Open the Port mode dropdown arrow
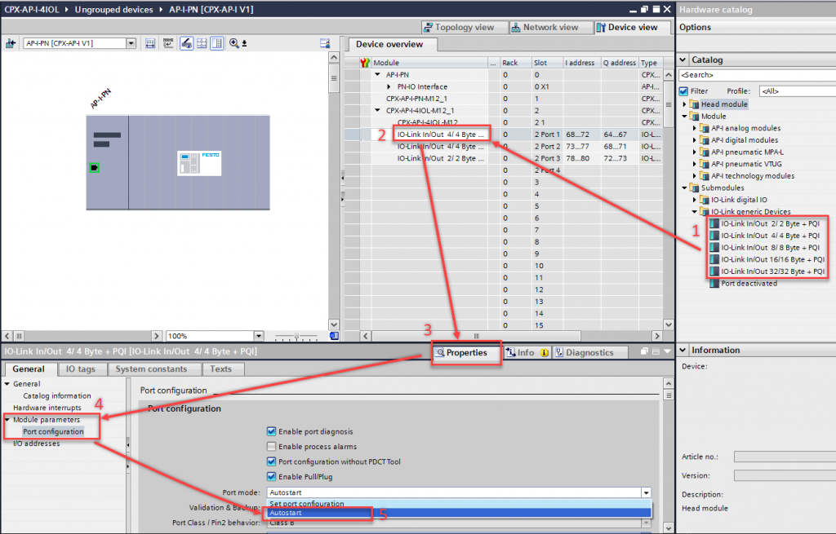The height and width of the screenshot is (534, 836). tap(646, 492)
